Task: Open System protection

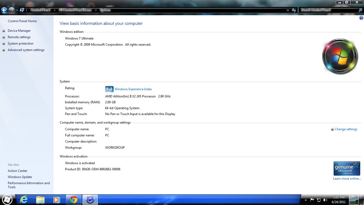Action: [21, 44]
